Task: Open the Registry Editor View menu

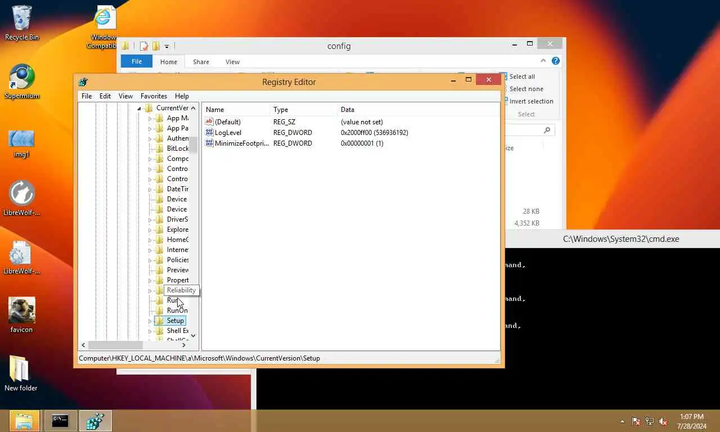Action: (x=125, y=96)
